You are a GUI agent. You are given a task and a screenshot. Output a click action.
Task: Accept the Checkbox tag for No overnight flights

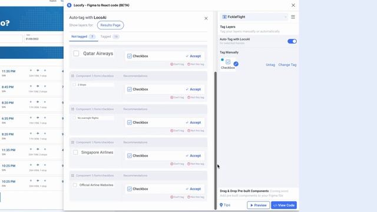pyautogui.click(x=193, y=122)
